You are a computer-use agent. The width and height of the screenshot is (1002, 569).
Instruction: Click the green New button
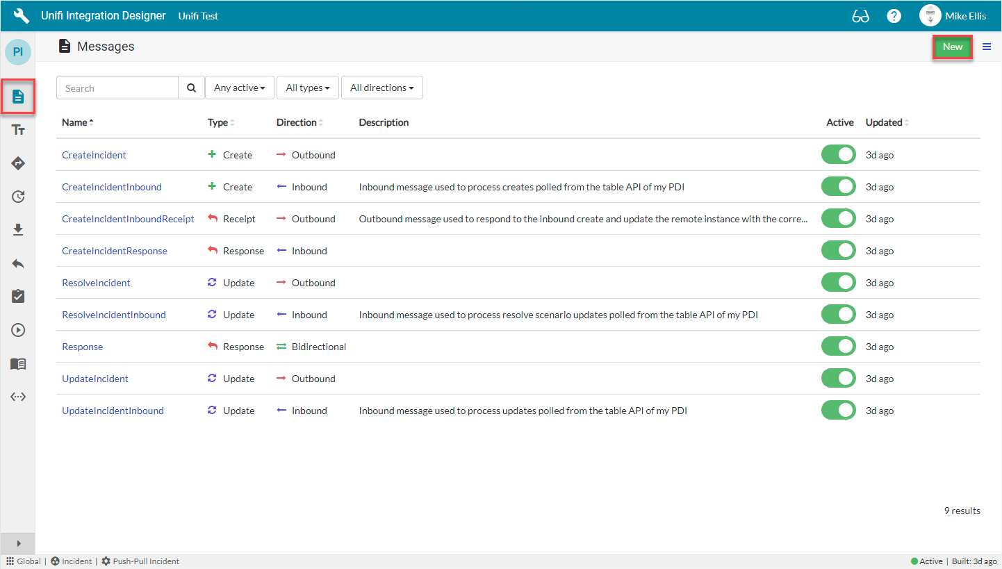tap(952, 47)
